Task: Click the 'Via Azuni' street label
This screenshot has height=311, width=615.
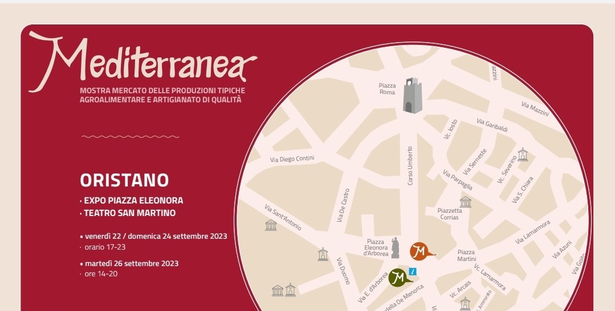Action: 561,250
